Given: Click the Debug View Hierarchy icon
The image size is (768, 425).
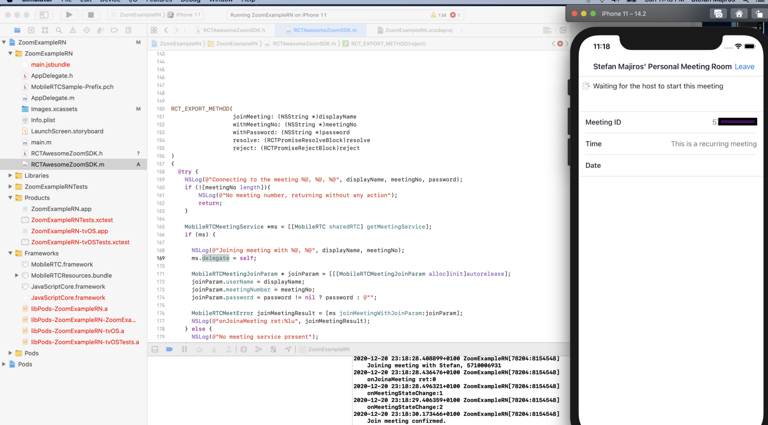Looking at the screenshot, I should [244, 349].
